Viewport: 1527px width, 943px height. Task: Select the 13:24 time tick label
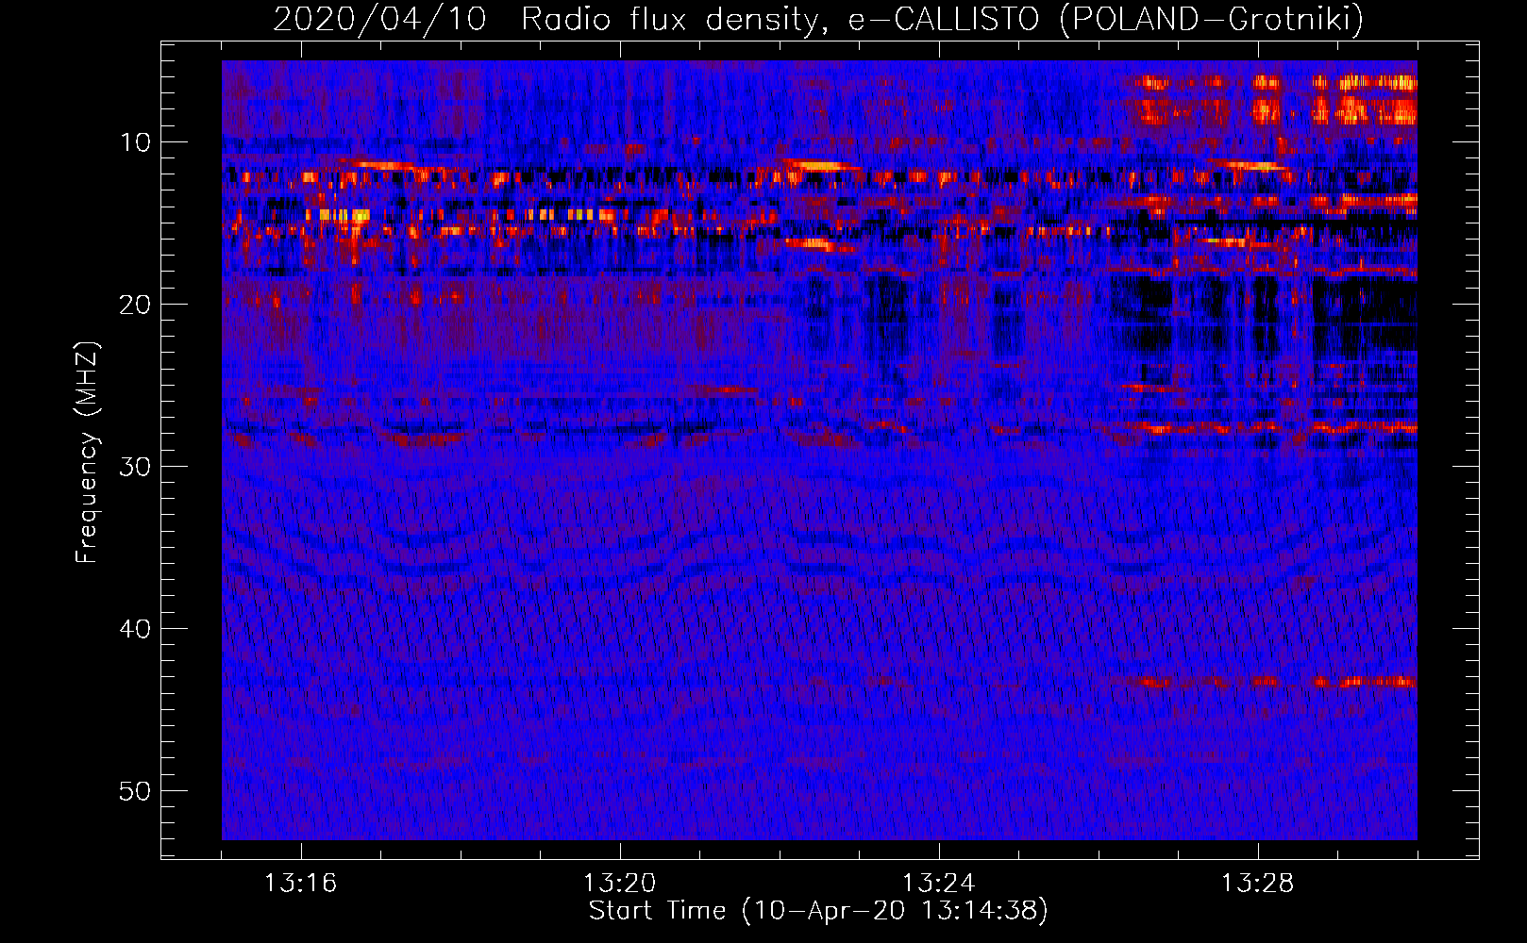tap(938, 884)
